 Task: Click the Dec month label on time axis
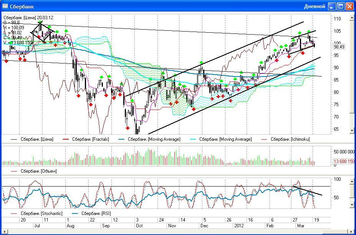(x=205, y=226)
